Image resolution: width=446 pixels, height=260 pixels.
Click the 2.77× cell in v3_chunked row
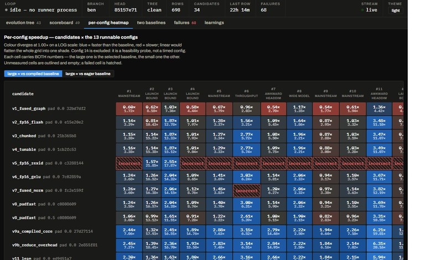[x=246, y=136]
